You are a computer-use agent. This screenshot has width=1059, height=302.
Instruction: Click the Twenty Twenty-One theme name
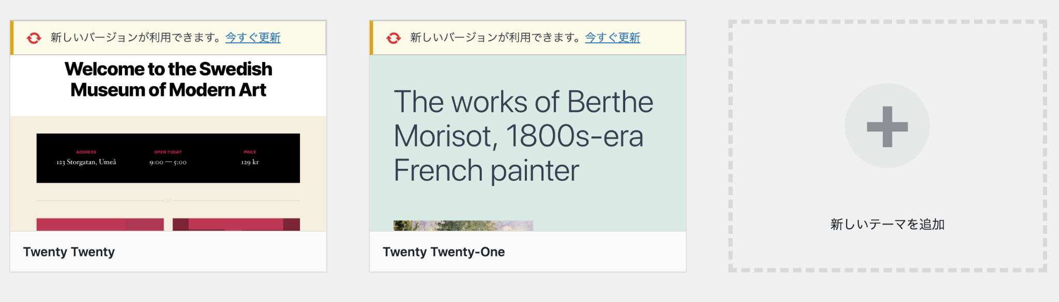[x=444, y=252]
